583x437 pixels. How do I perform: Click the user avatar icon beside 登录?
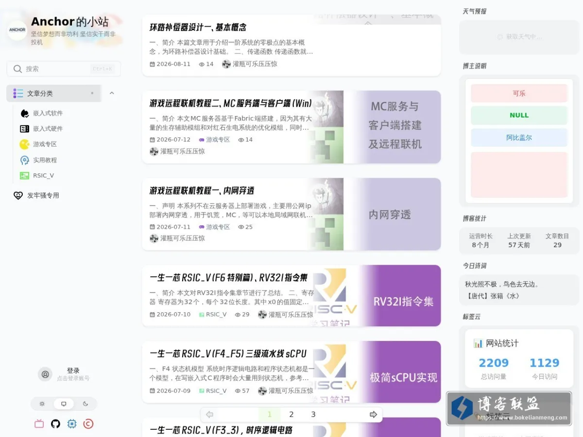click(45, 374)
